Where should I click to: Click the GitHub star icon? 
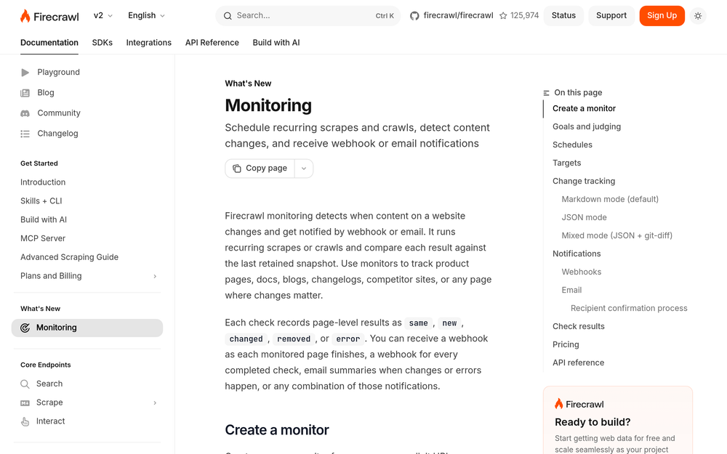tap(503, 16)
